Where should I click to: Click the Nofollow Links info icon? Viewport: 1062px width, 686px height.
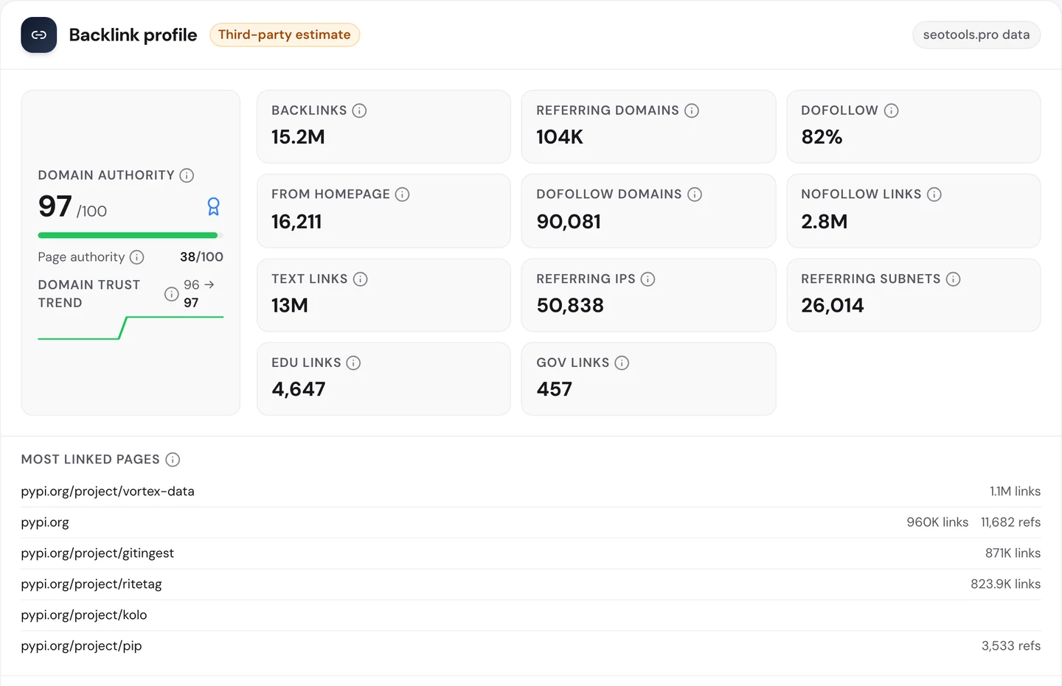[934, 195]
